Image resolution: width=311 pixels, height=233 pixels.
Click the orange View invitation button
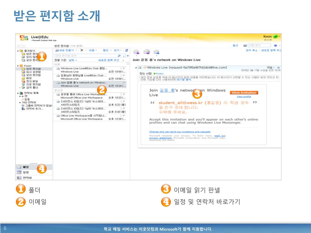click(244, 93)
